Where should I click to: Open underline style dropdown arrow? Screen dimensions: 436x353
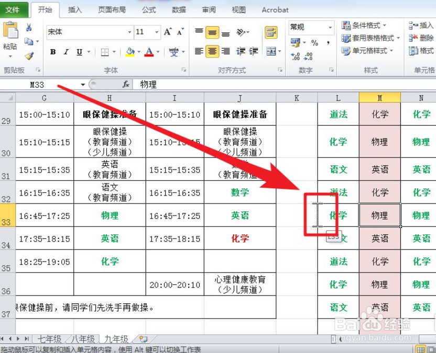89,52
